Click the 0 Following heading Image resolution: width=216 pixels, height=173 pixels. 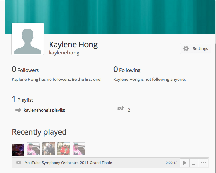click(x=127, y=69)
